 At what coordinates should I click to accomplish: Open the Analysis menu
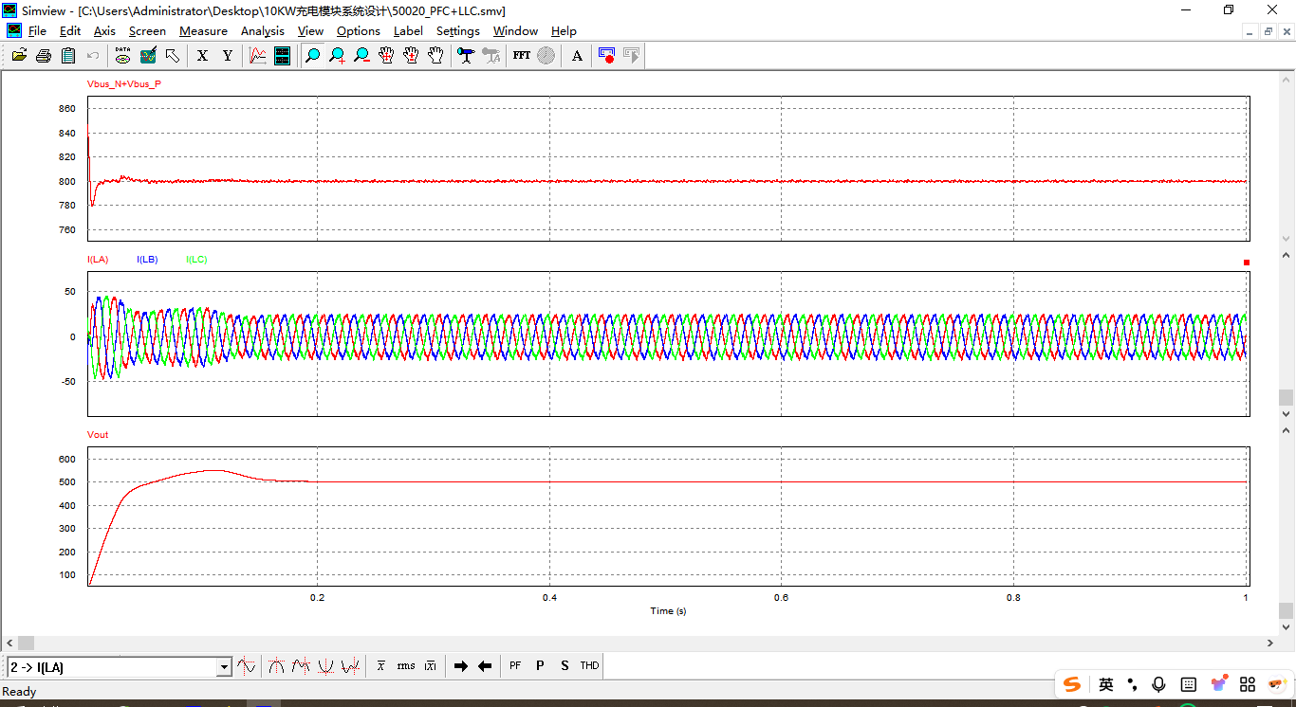(262, 31)
